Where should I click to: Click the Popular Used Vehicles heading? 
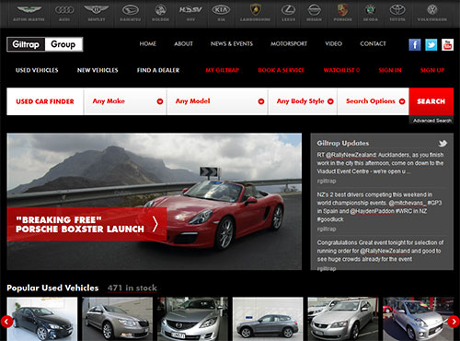(52, 288)
